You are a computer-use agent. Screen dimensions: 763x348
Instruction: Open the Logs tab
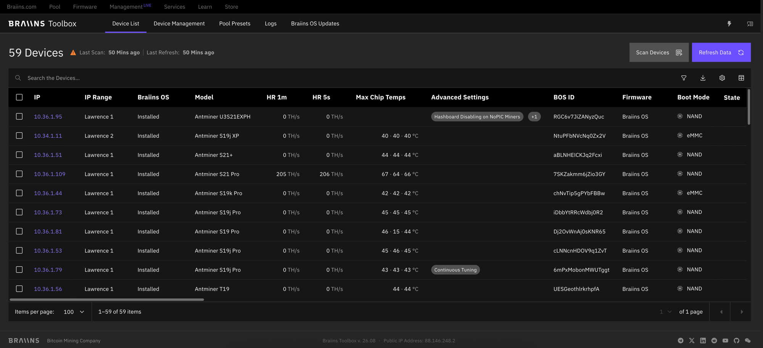(270, 24)
